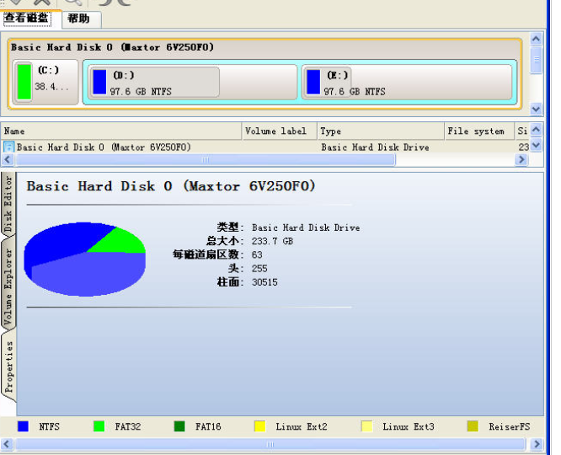Open the Disk Editor side tab
The image size is (561, 455).
[x=8, y=204]
